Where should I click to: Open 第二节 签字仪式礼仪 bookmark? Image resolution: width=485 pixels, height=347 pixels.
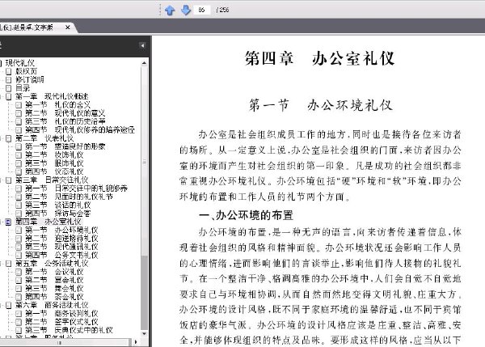click(61, 322)
